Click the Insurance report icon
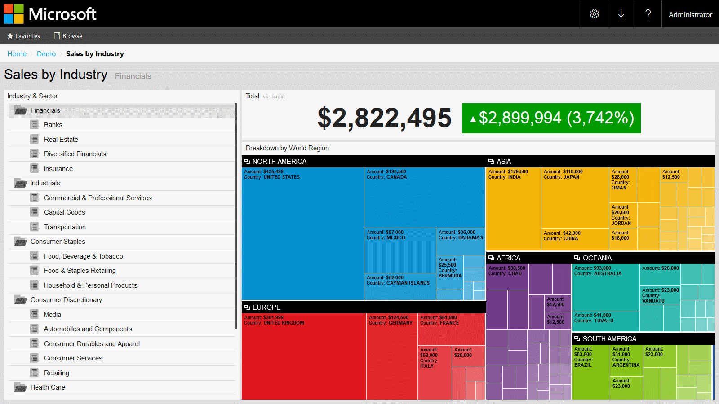Image resolution: width=719 pixels, height=404 pixels. coord(34,168)
